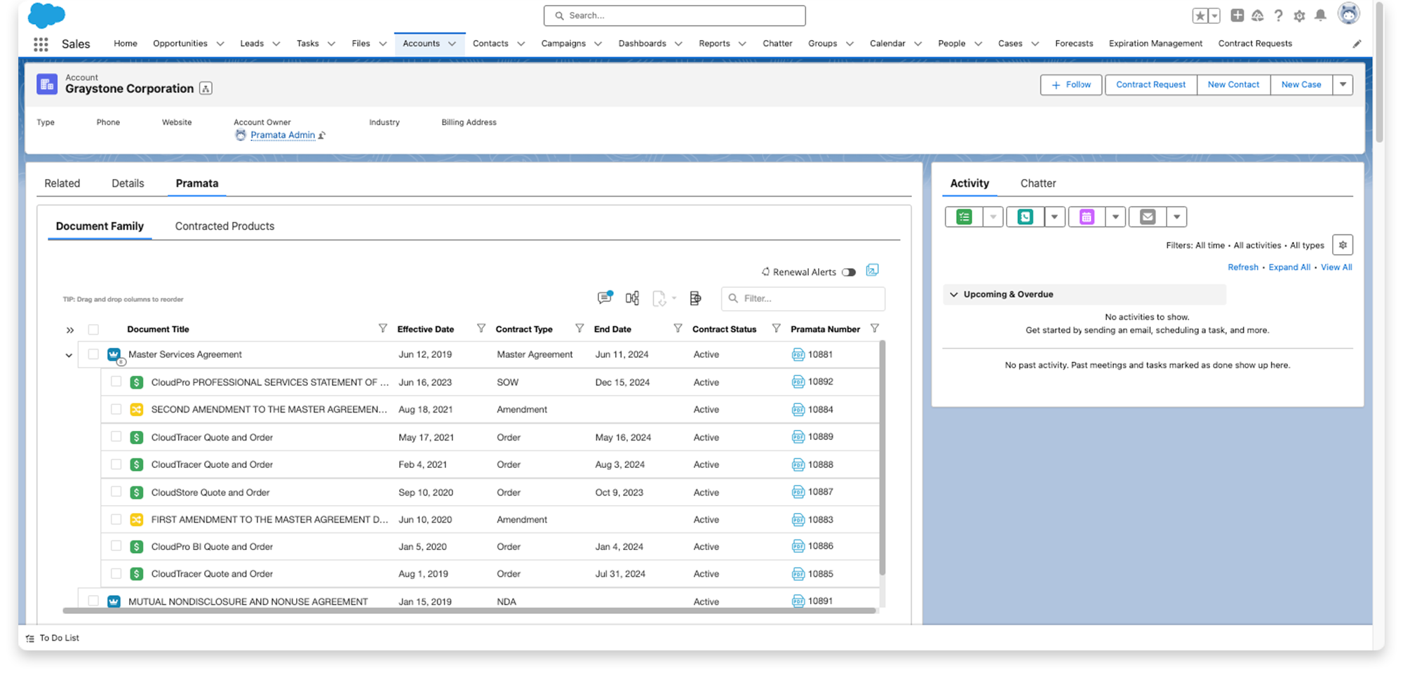The height and width of the screenshot is (675, 1403).
Task: Click the New Contact button
Action: (x=1233, y=85)
